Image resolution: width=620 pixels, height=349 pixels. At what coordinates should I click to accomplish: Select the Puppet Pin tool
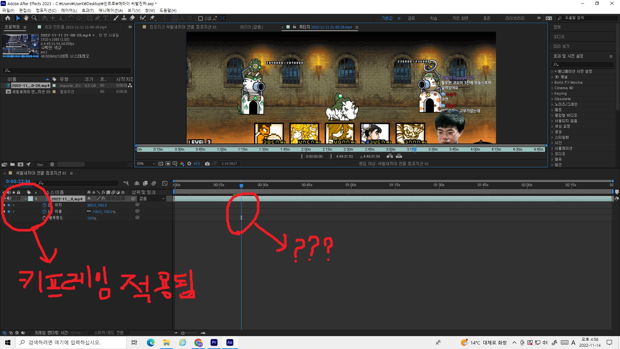pos(152,18)
